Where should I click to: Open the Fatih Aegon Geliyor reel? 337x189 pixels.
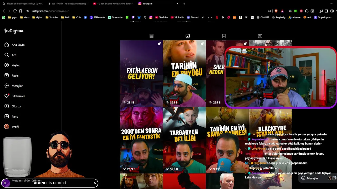tap(141, 73)
